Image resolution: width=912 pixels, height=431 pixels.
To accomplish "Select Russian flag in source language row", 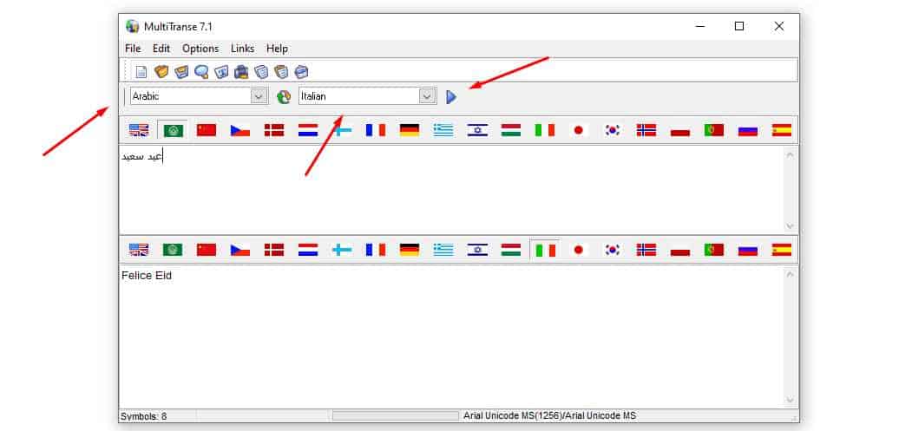I will point(748,130).
